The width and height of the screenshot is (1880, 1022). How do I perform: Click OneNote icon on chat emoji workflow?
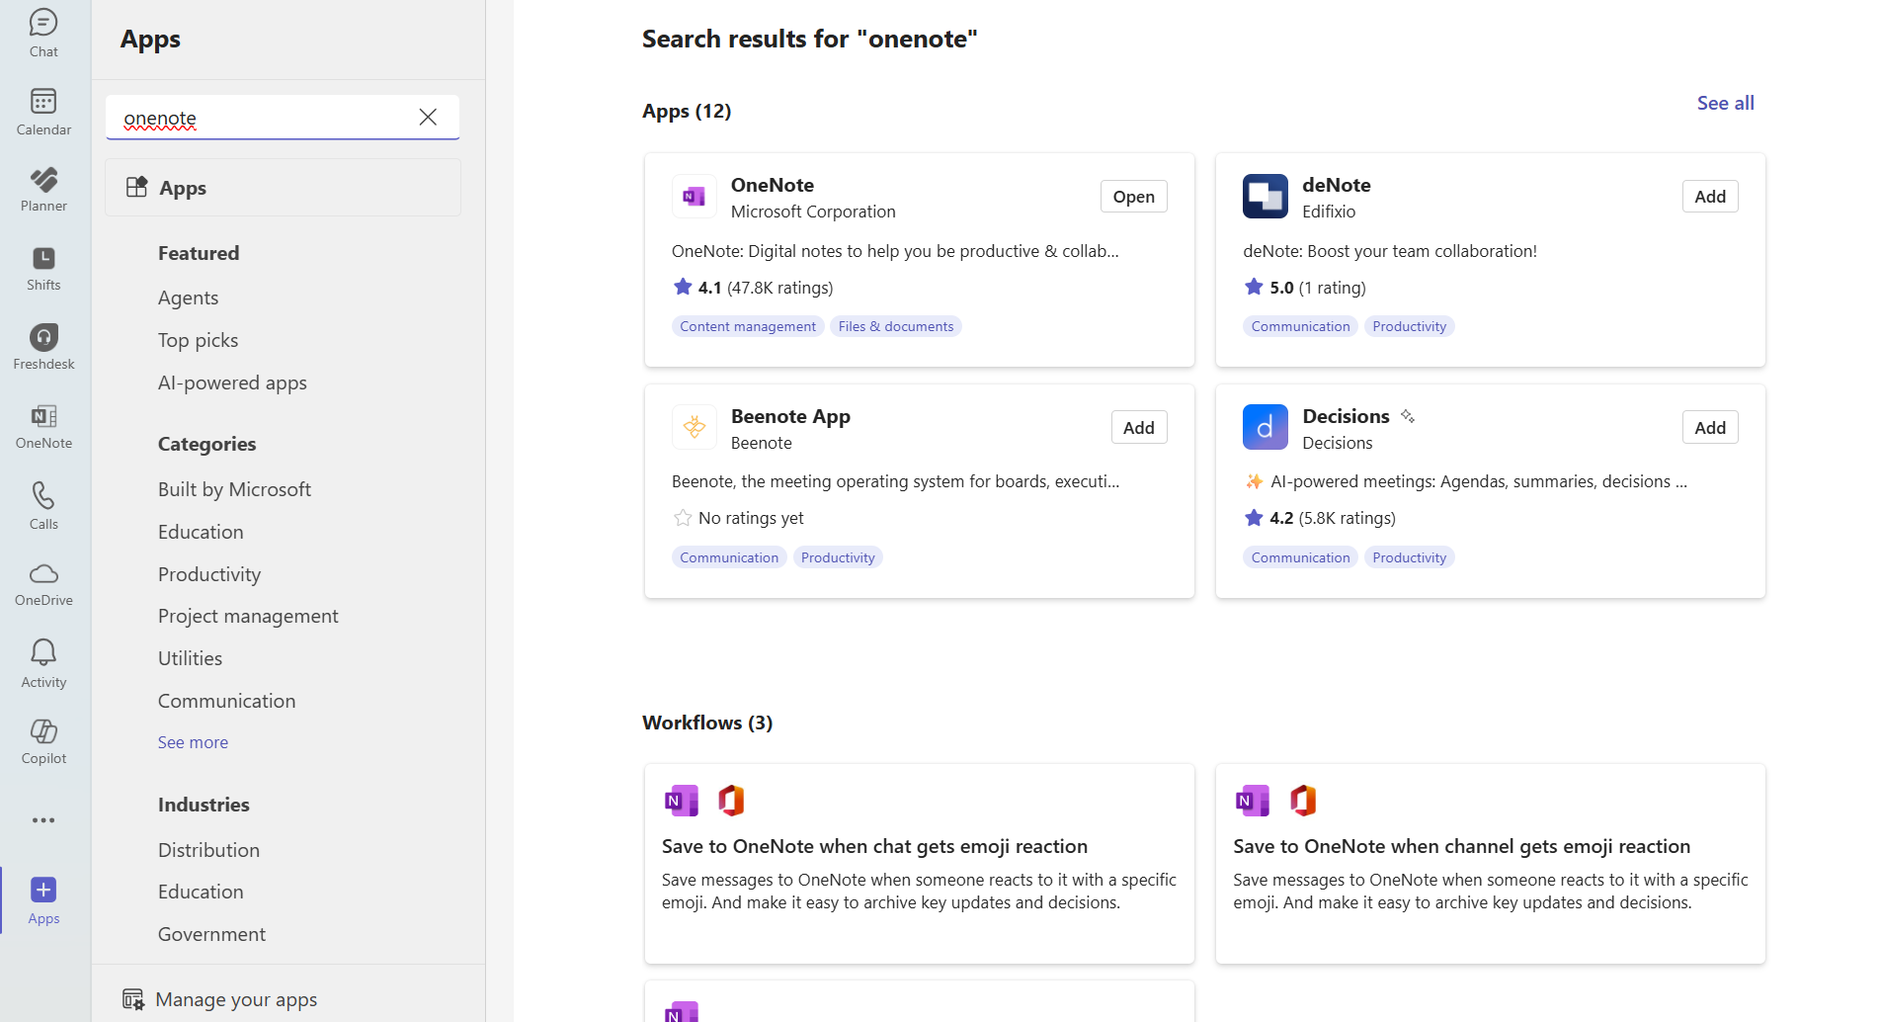(682, 800)
